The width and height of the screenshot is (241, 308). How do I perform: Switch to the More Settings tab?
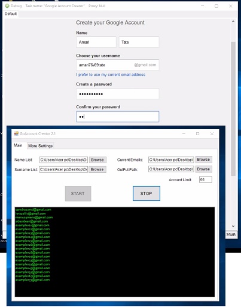[41, 146]
